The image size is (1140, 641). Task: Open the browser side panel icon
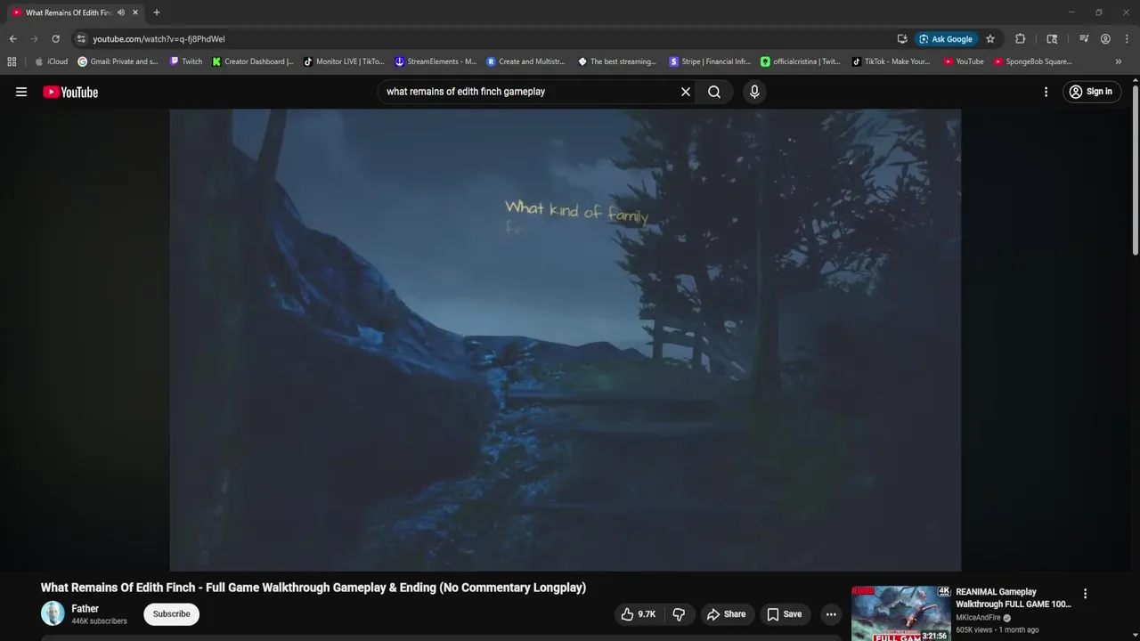coord(1052,39)
